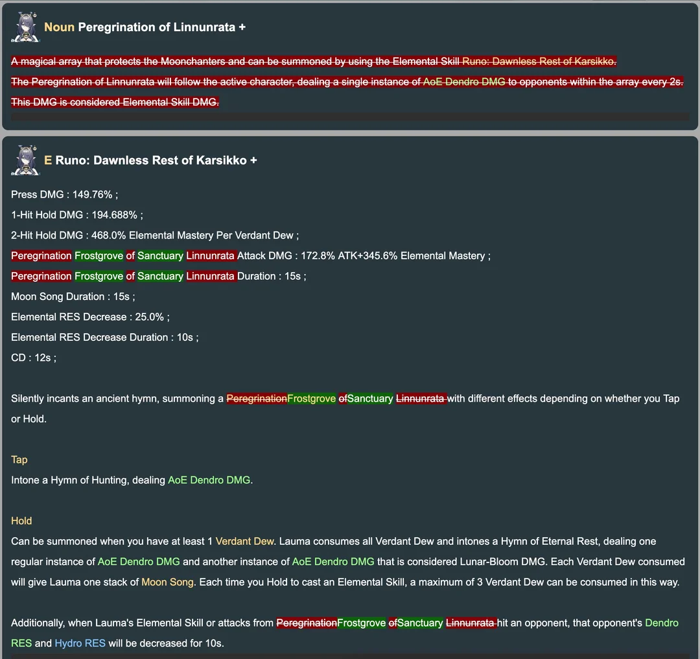The image size is (700, 659).
Task: Click Lauma avatar icon beside Peregrination of Linnunrata
Action: click(x=25, y=27)
